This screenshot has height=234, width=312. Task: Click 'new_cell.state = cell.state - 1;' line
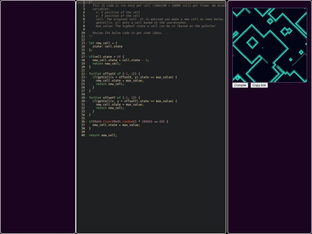click(x=121, y=60)
